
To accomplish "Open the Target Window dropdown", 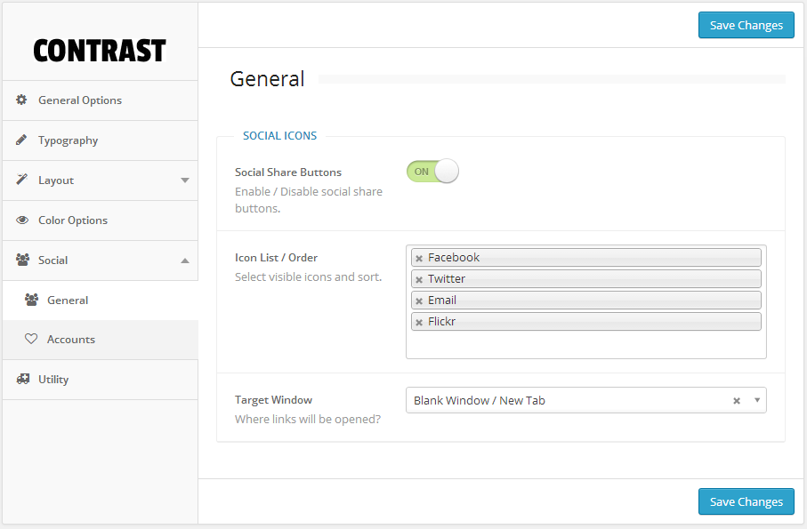I will pos(757,400).
